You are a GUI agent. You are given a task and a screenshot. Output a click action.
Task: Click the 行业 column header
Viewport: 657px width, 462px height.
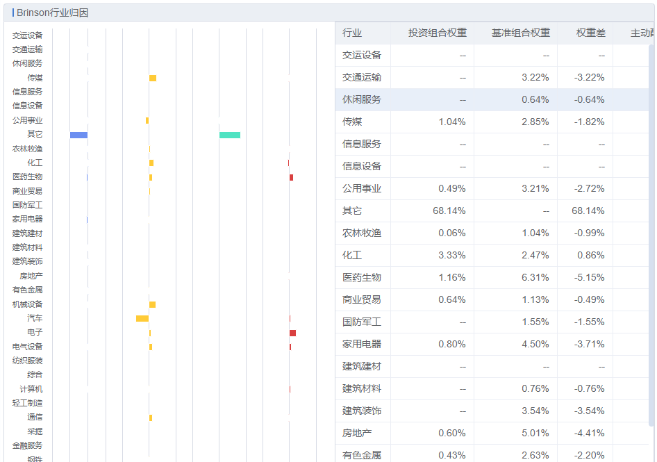coord(352,33)
